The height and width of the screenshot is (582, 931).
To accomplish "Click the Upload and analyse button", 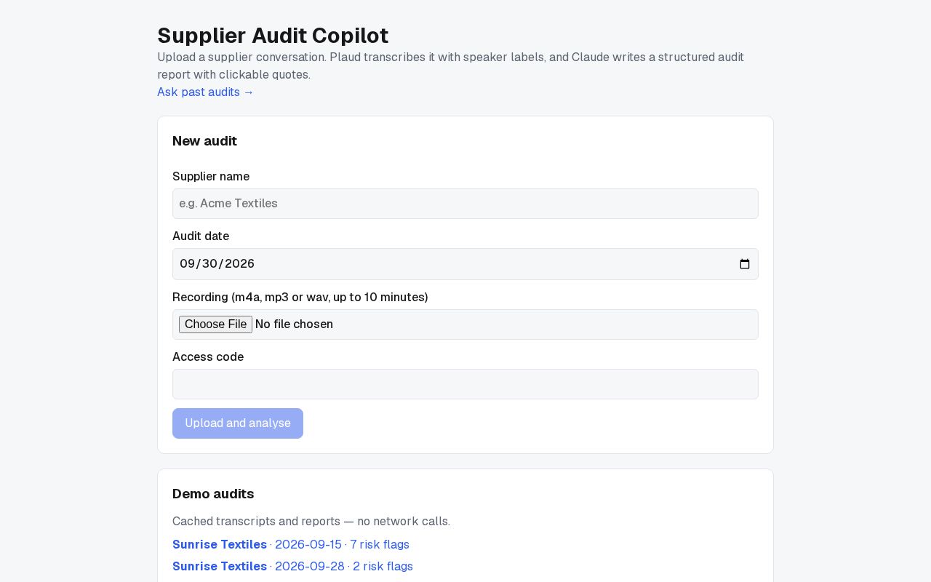I will click(238, 423).
